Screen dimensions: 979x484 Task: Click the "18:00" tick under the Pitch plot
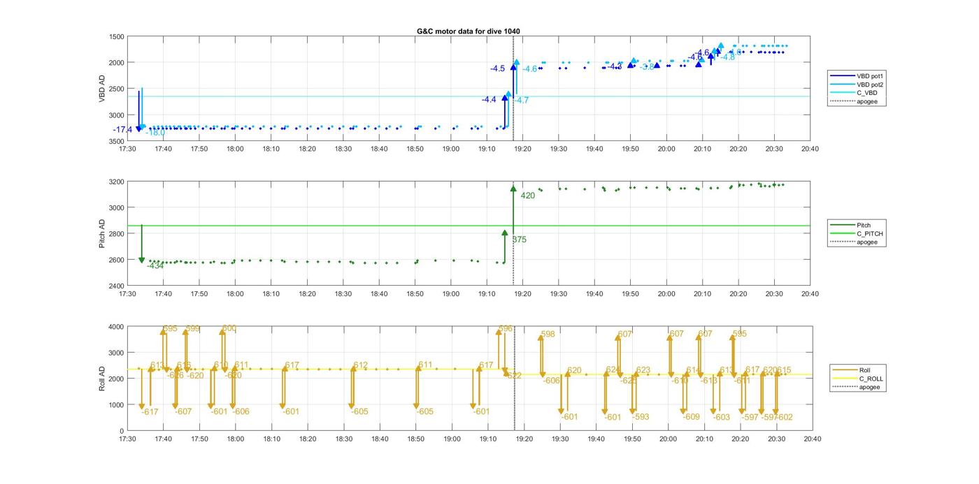235,294
